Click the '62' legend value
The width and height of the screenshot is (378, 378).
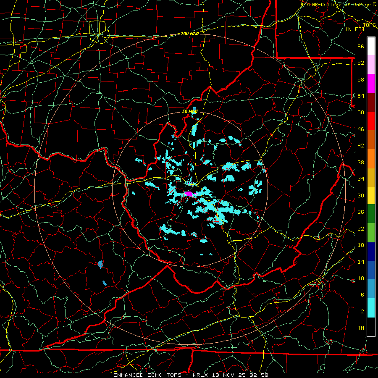click(361, 63)
